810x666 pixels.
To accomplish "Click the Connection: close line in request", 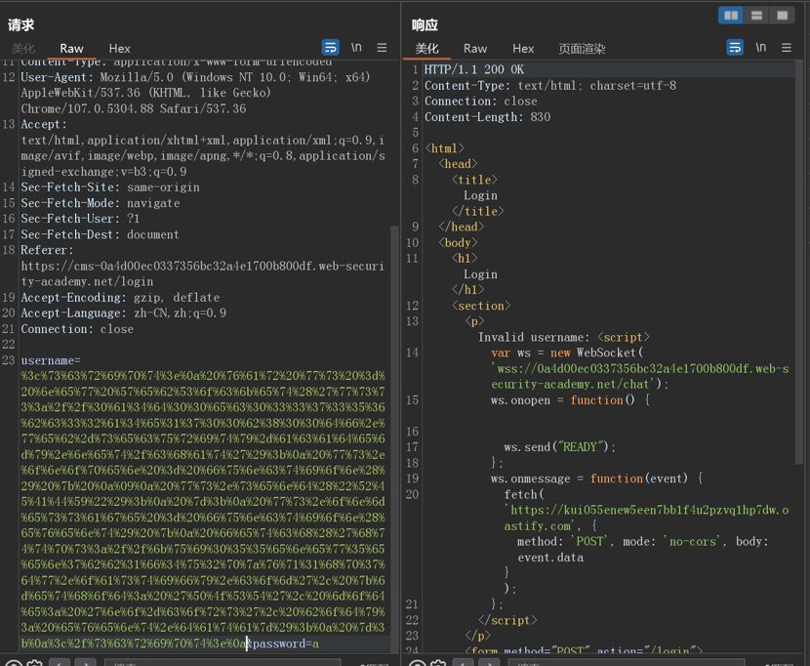I will click(77, 329).
